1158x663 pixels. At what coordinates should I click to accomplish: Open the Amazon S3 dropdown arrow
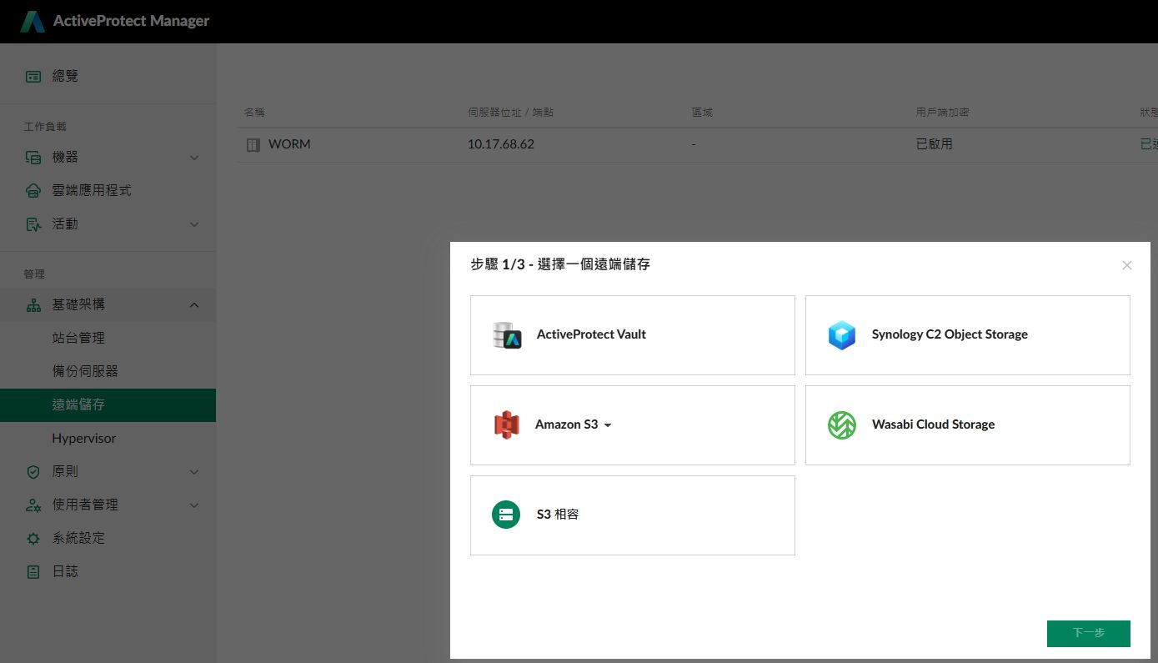(608, 425)
